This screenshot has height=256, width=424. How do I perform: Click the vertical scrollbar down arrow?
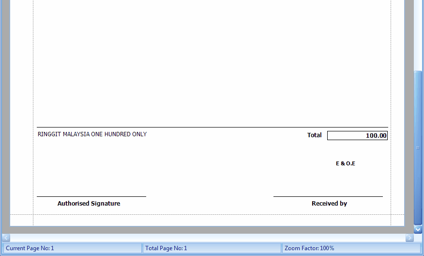[x=418, y=229]
